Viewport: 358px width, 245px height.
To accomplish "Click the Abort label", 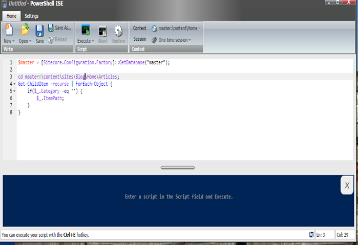I will click(x=102, y=41).
